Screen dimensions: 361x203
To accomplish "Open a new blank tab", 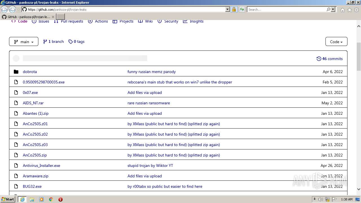I will [61, 17].
